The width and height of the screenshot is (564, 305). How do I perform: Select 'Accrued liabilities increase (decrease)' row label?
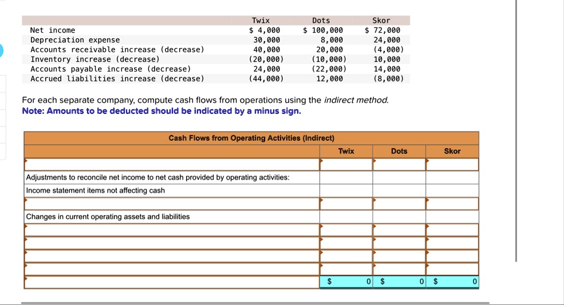(x=117, y=79)
